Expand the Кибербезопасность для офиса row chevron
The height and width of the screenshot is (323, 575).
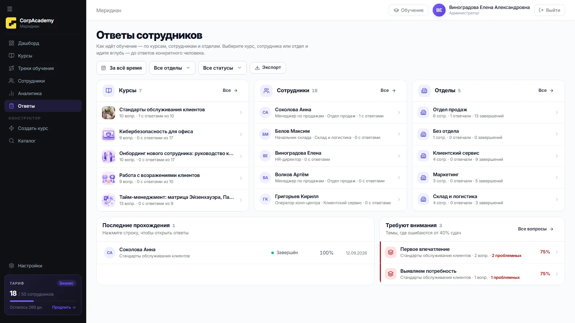[241, 135]
